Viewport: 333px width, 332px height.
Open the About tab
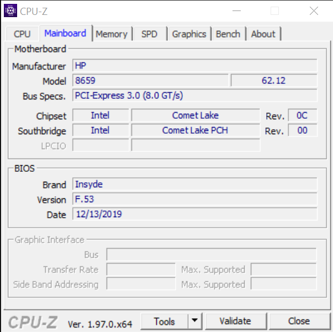click(263, 34)
